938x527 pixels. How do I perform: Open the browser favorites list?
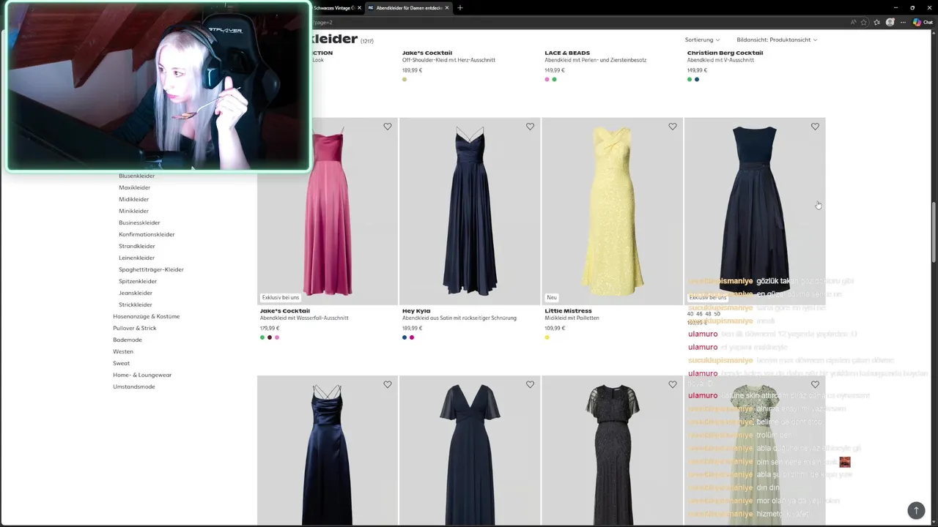click(877, 22)
